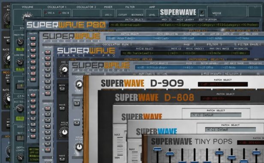Click the BEAT knob beside the Superwave logo
264x163 pixels.
click(202, 12)
